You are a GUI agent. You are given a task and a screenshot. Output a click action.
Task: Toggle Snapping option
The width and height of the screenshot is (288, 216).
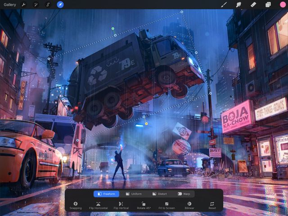click(76, 206)
